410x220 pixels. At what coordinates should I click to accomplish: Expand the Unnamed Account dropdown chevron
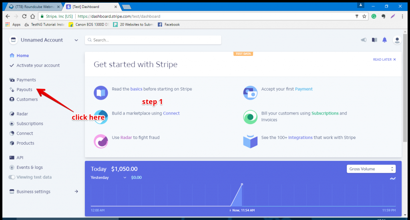(x=76, y=40)
